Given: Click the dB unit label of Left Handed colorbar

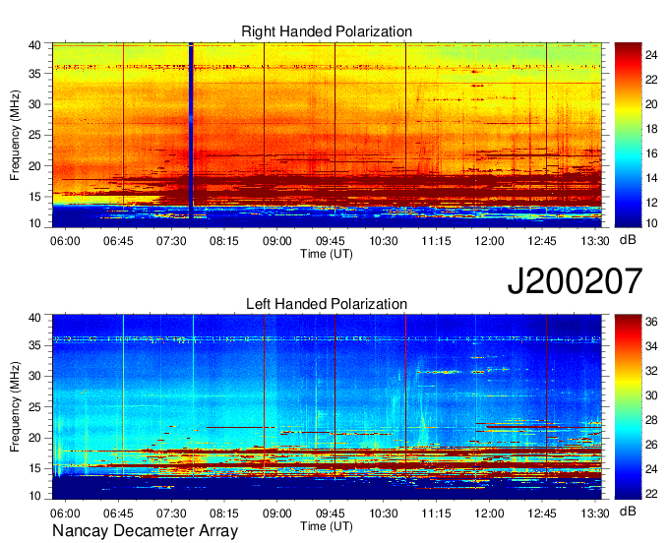Looking at the screenshot, I should point(628,511).
